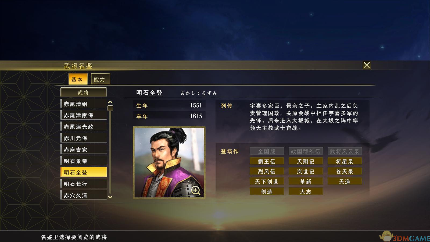The height and width of the screenshot is (242, 430).
Task: Click the 天下创世 button
Action: tap(267, 181)
